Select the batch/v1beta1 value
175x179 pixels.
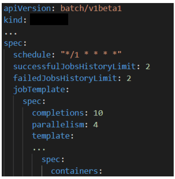(x=91, y=9)
